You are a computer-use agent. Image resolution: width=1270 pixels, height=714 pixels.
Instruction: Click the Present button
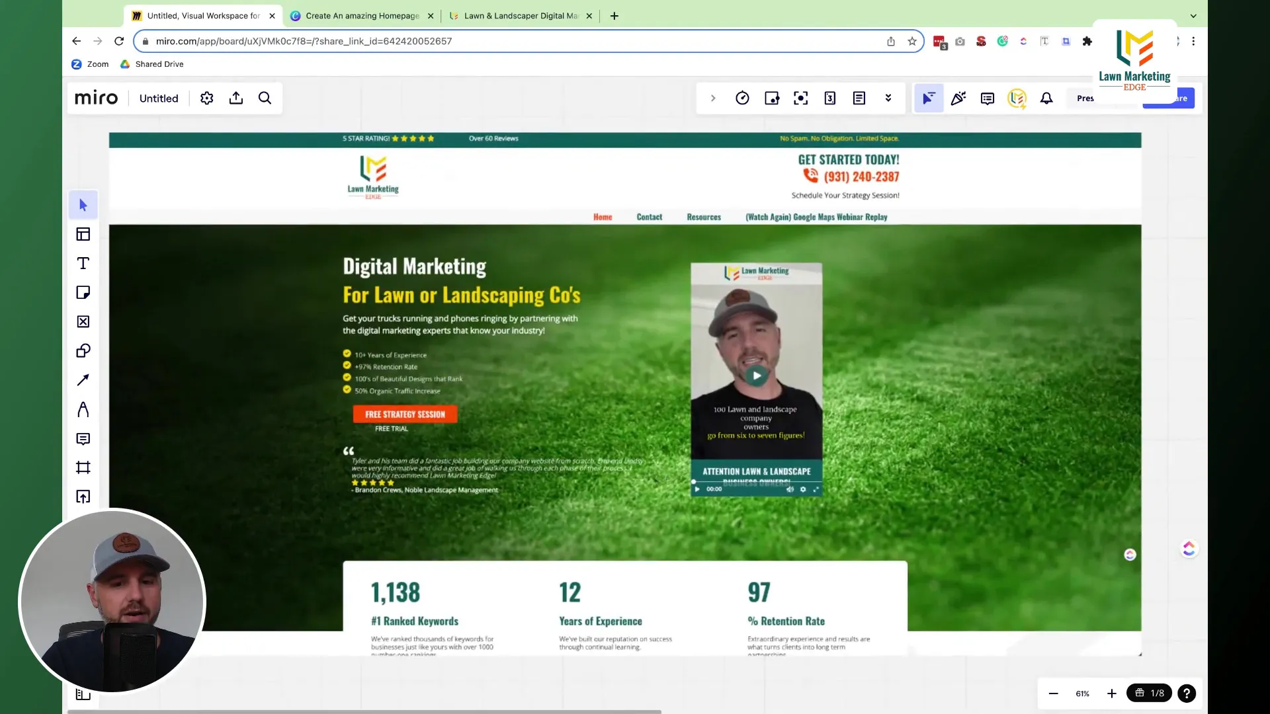click(x=1085, y=98)
